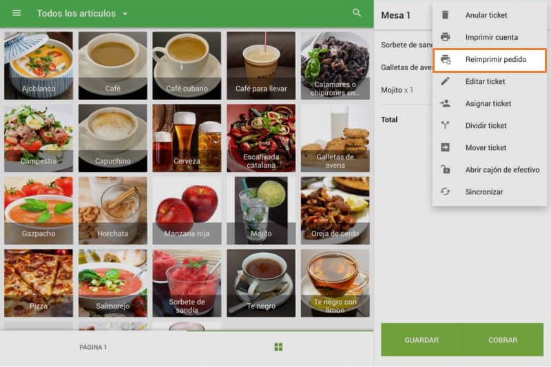Add Campestre salad to order
Viewport: 551px width, 367px height.
(x=39, y=138)
